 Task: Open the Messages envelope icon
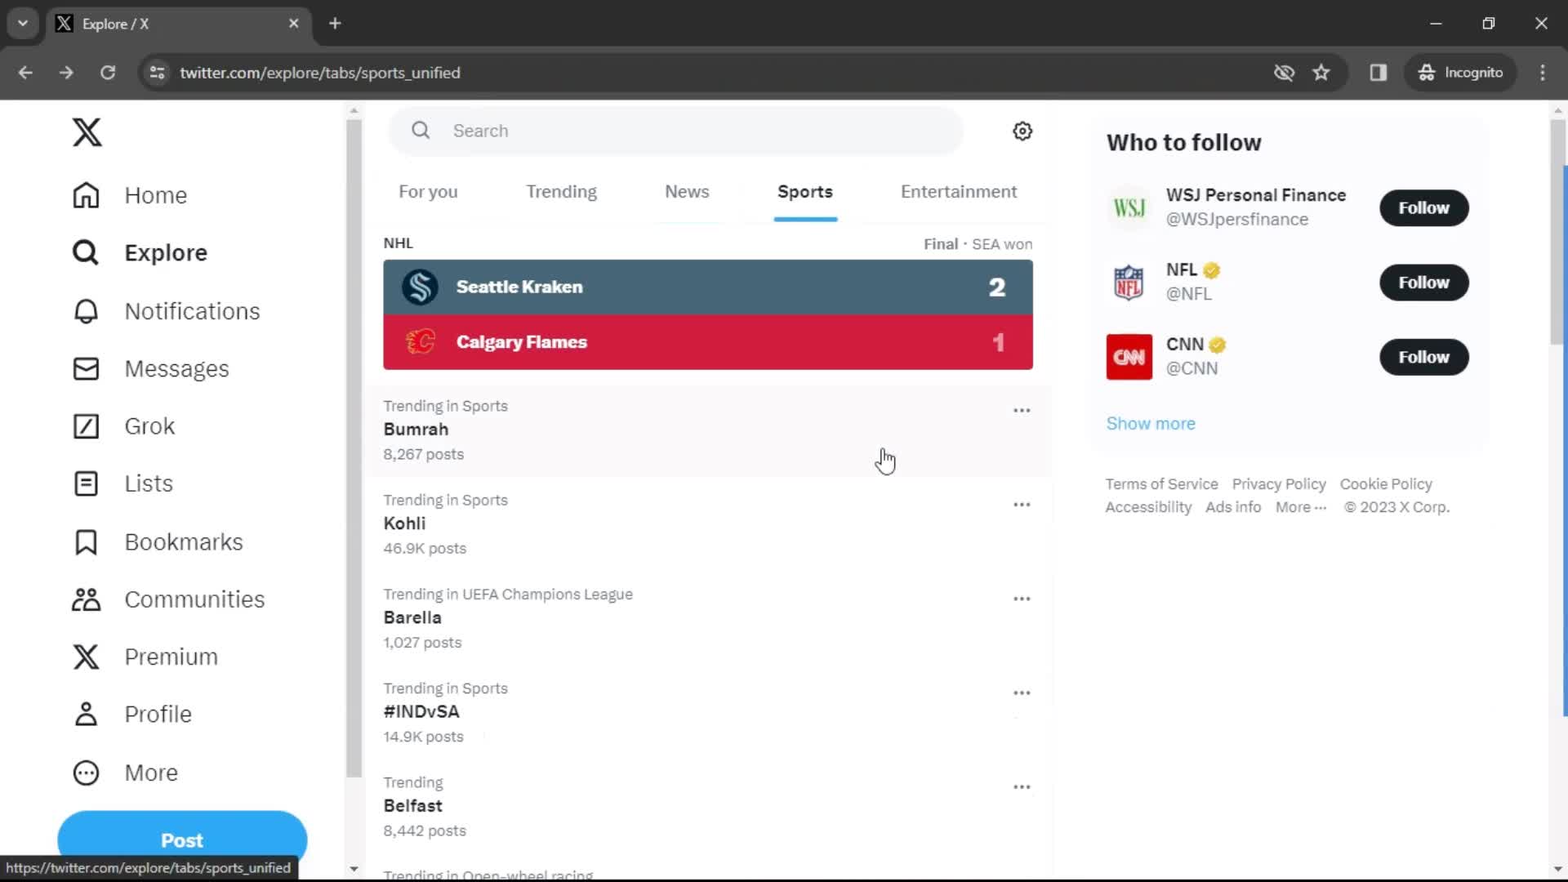[86, 368]
